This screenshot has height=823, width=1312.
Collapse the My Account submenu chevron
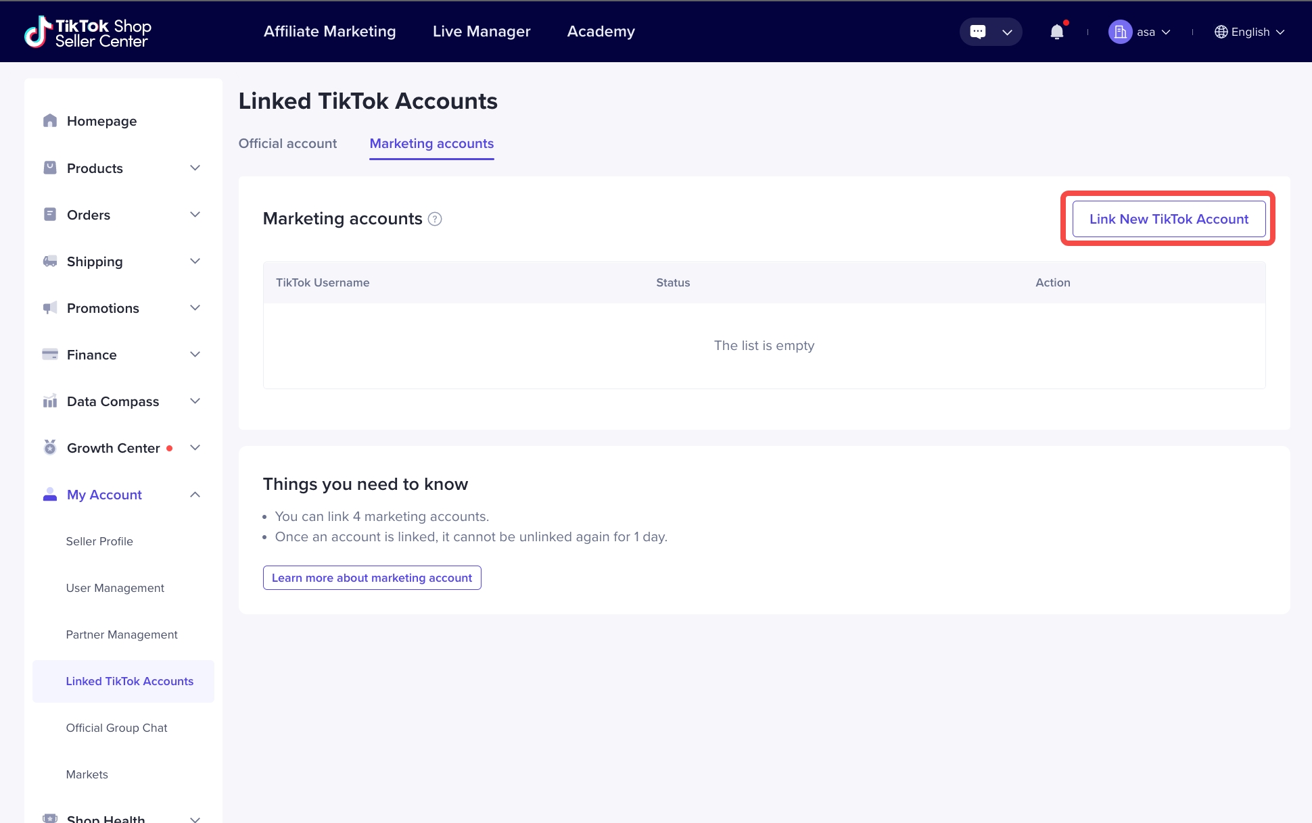195,495
